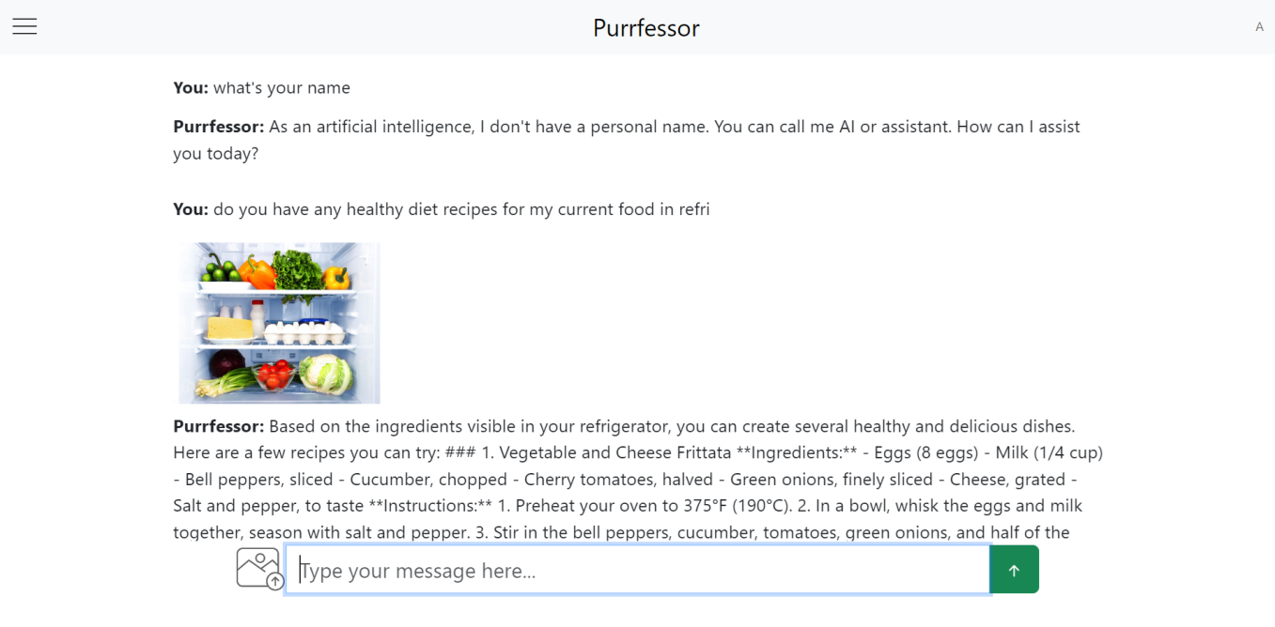Click the "what's your name" message
The width and height of the screenshot is (1275, 627).
(x=281, y=88)
